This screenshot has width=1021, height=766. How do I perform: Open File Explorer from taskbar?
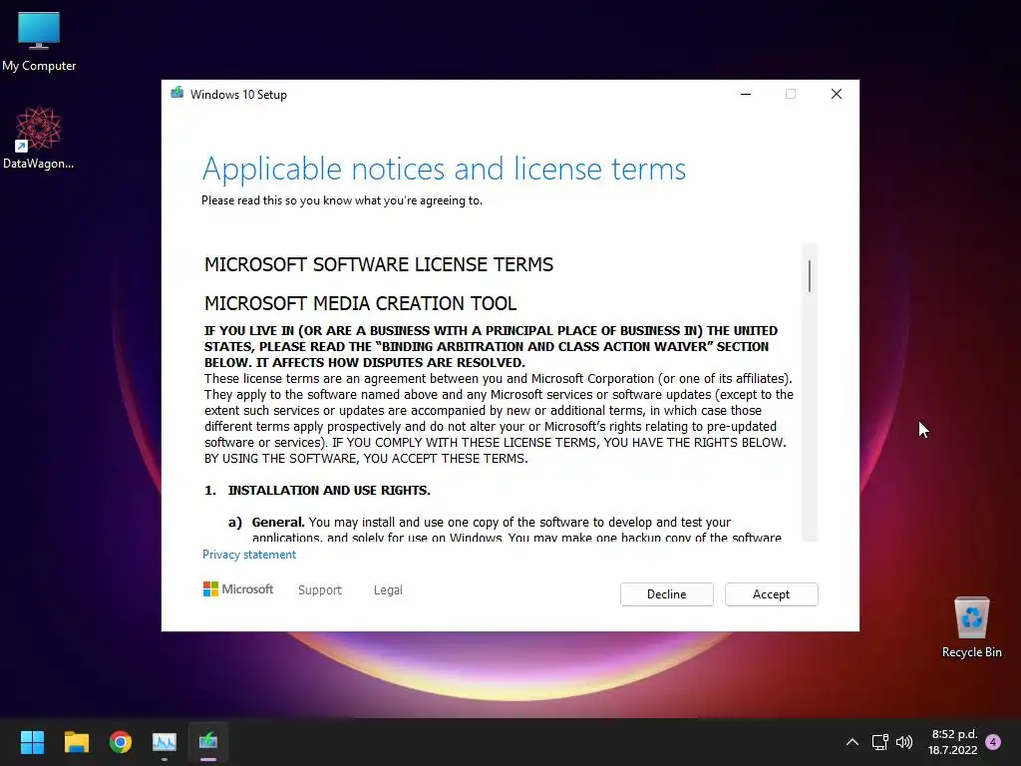coord(76,742)
